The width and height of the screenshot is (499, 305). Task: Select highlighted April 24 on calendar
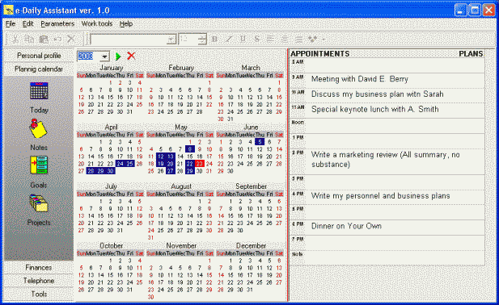pos(120,164)
